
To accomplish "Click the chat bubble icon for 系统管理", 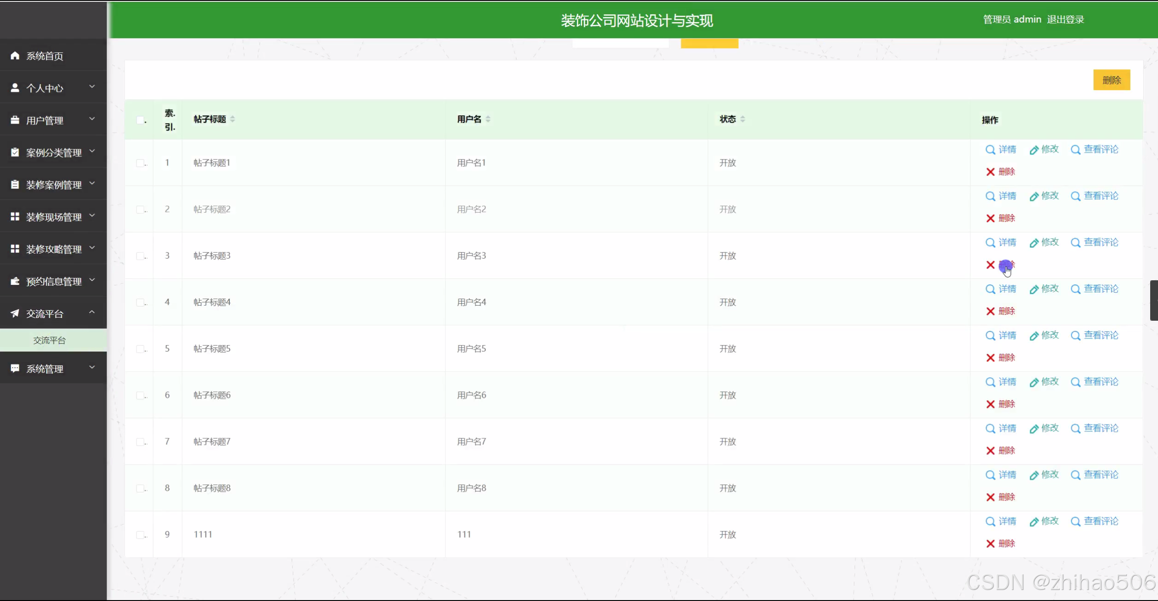I will click(x=15, y=369).
